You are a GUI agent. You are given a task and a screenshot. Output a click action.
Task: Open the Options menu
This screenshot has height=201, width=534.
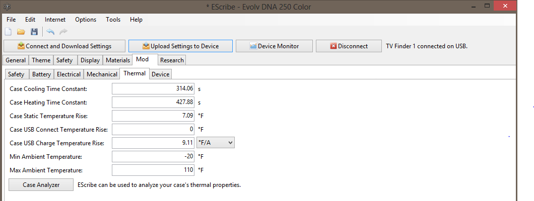pyautogui.click(x=86, y=20)
